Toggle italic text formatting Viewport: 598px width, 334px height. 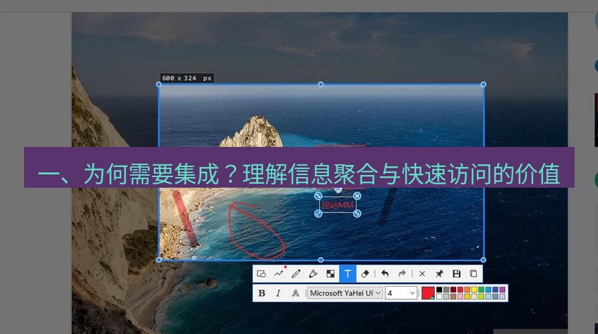click(278, 293)
